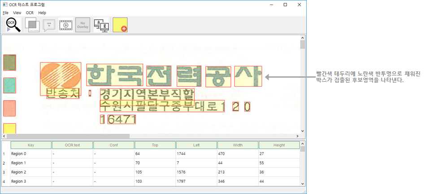Select the Text Overlay toolbar icon

tap(33, 25)
